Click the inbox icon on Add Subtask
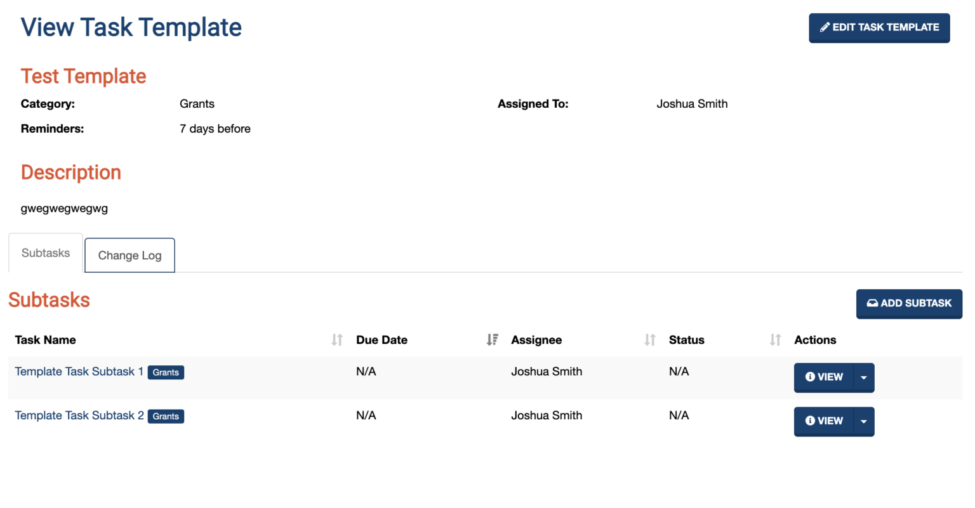Screen dimensions: 975x508 click(x=872, y=303)
